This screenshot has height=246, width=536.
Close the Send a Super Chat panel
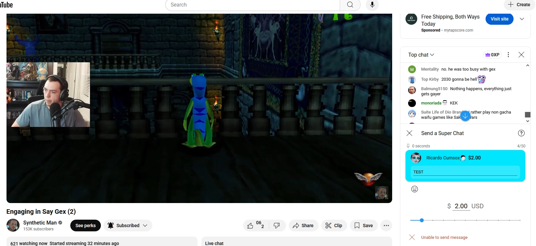(x=409, y=133)
